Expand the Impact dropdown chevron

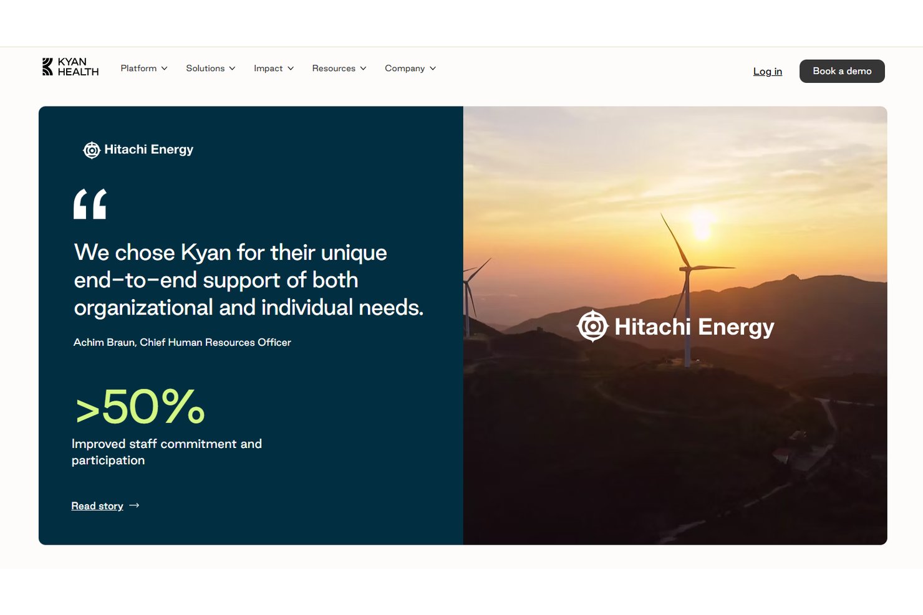tap(291, 69)
